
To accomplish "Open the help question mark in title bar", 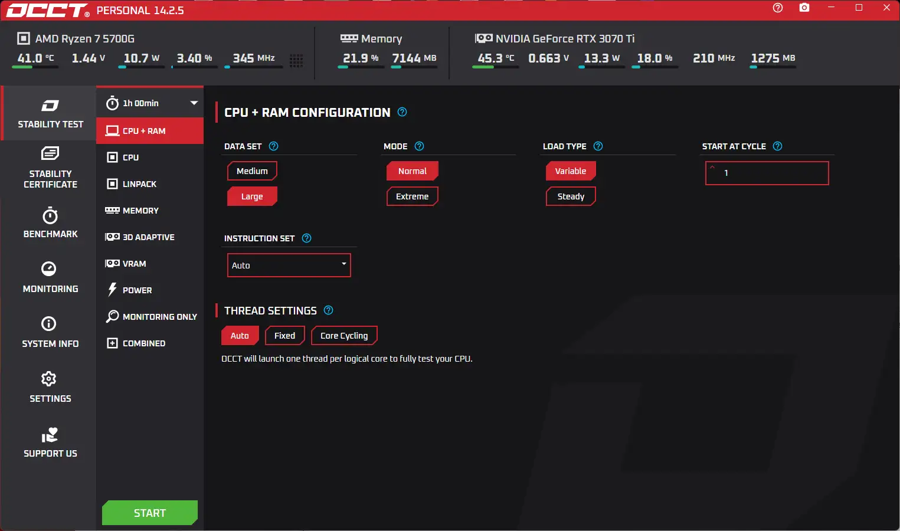I will pos(777,8).
